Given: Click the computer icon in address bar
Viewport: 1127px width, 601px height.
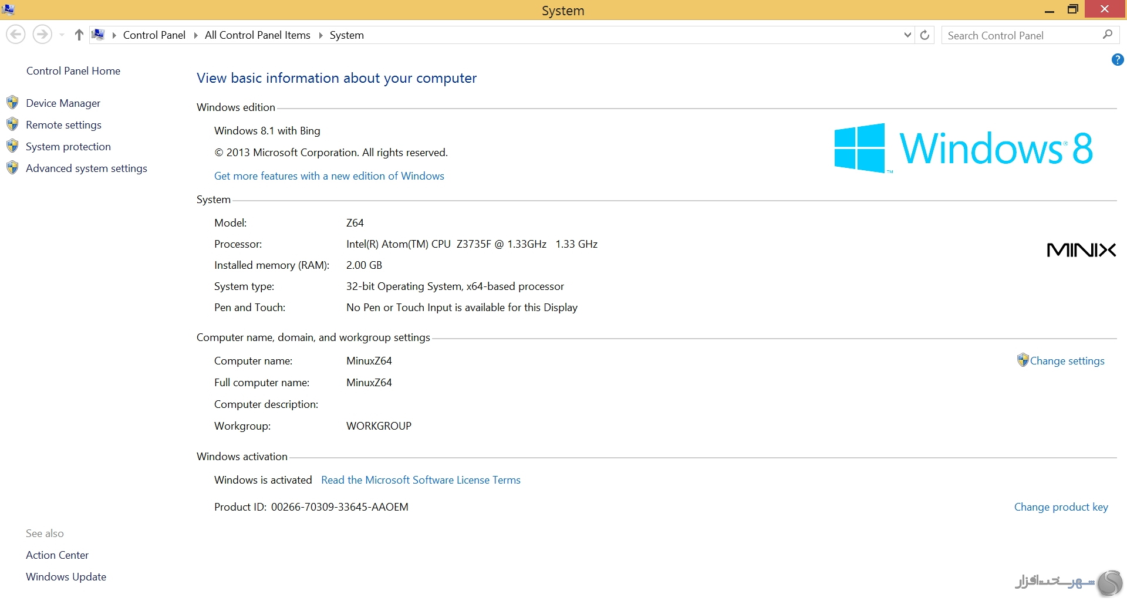Looking at the screenshot, I should (x=99, y=35).
